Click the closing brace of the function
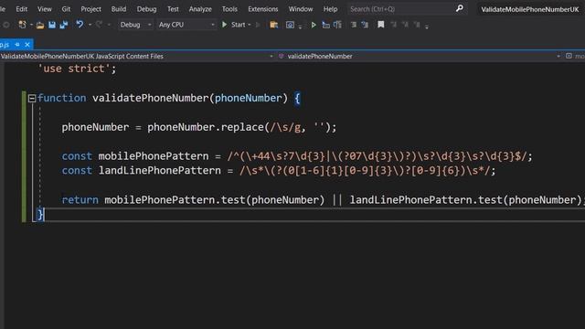The width and height of the screenshot is (585, 329). click(x=40, y=215)
